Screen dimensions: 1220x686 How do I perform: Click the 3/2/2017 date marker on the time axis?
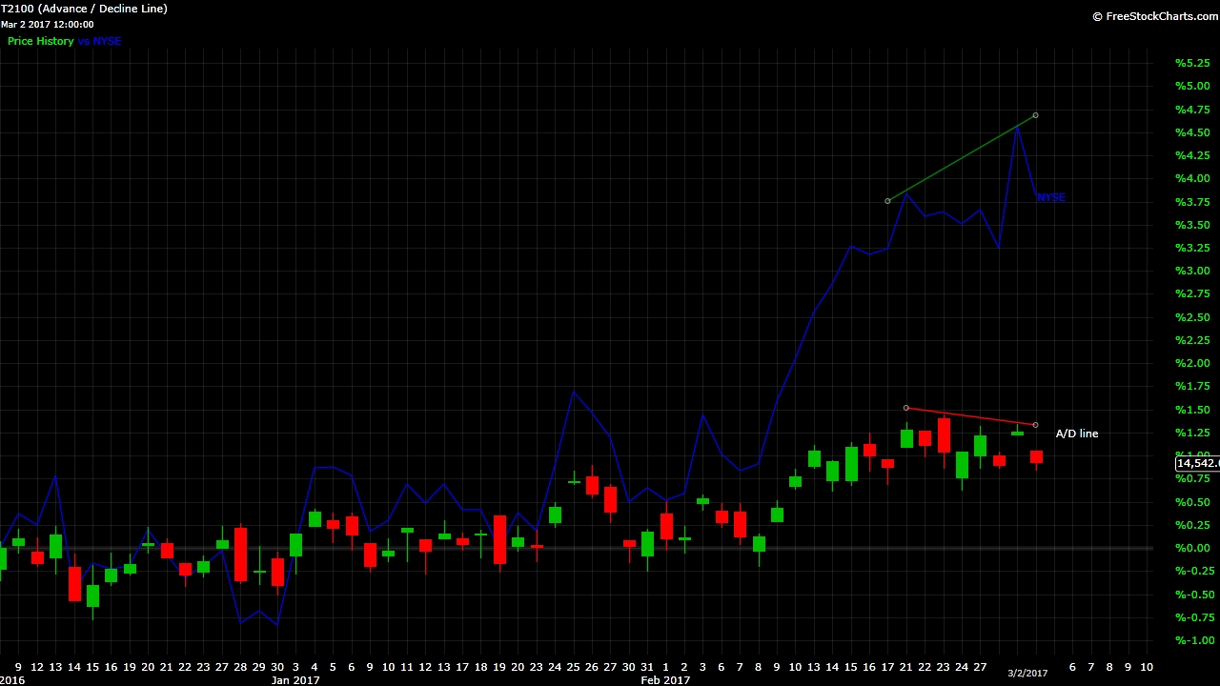(1027, 674)
